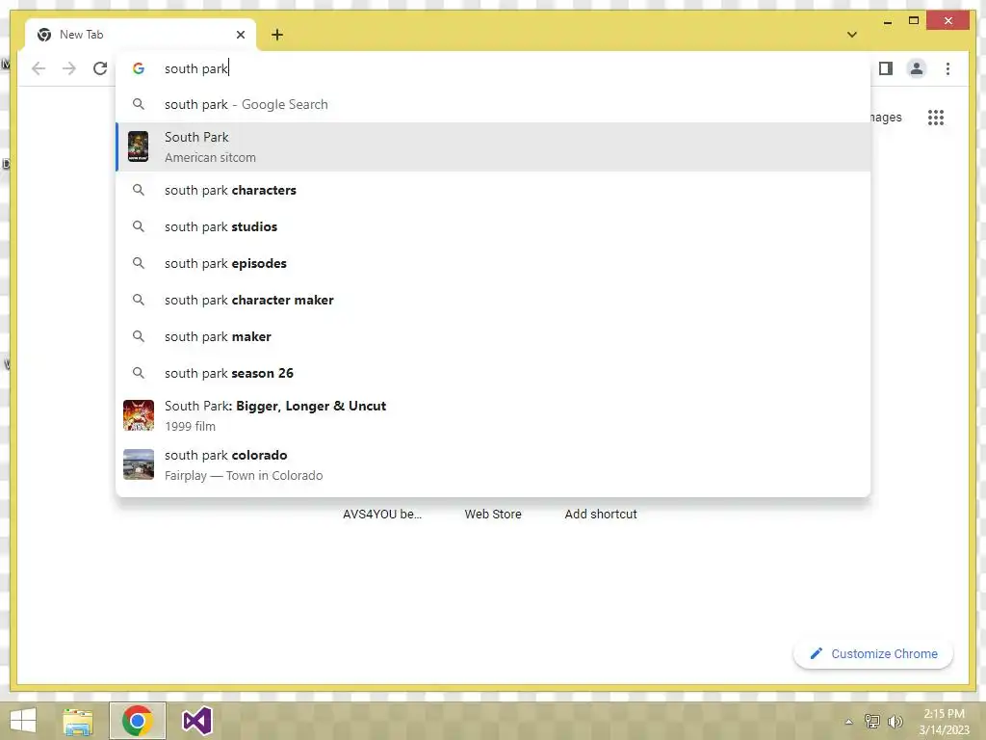Open the side panel icon

click(886, 68)
